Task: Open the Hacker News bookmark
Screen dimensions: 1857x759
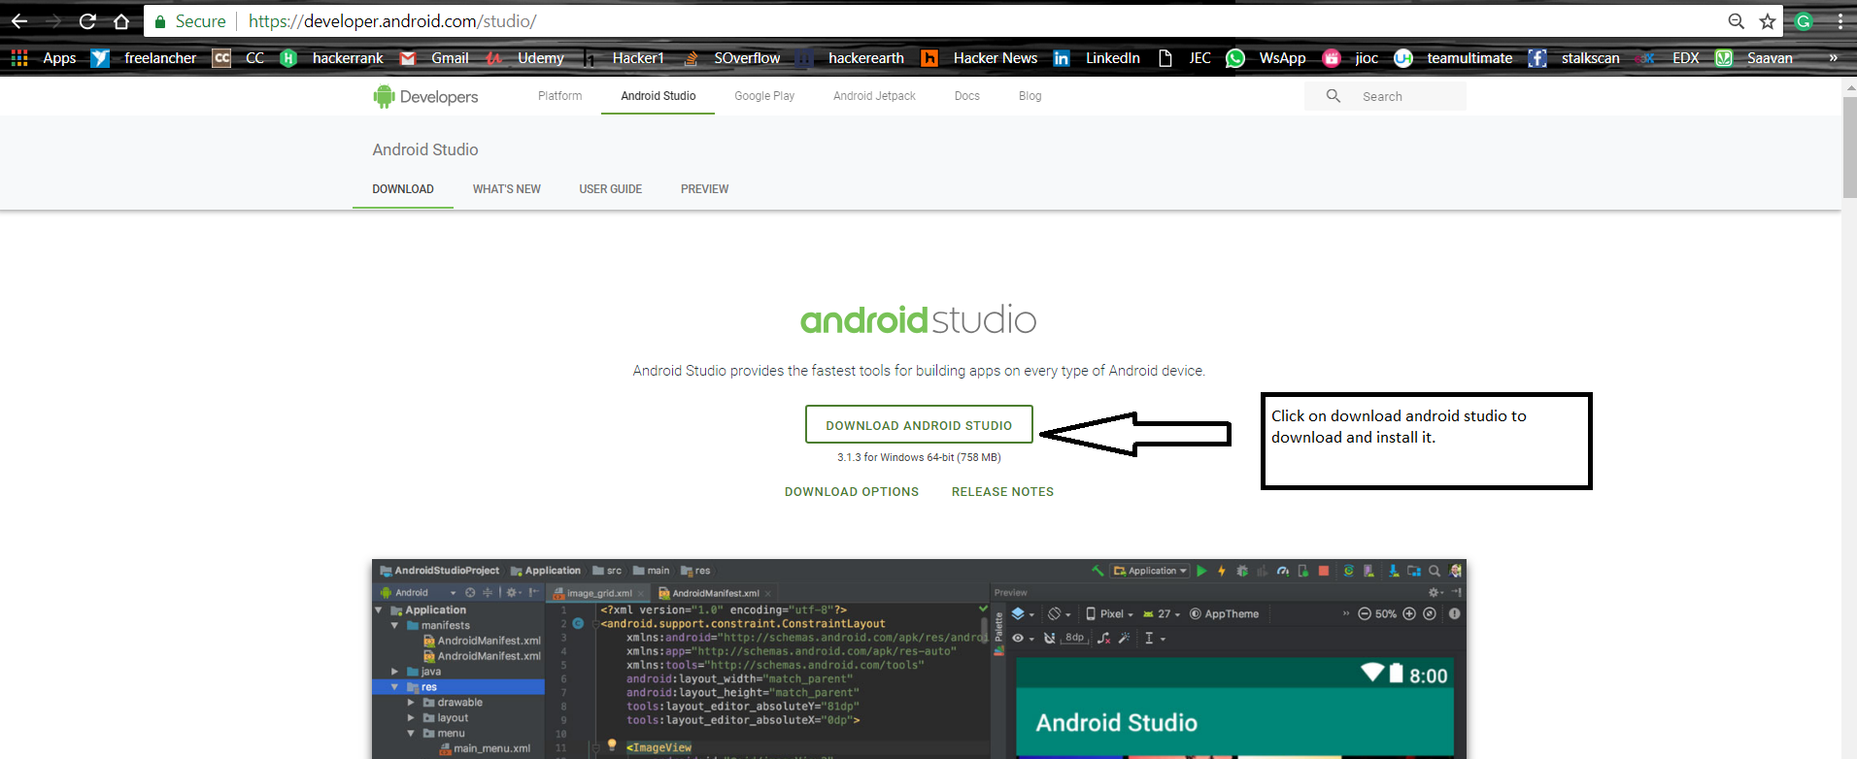Action: pyautogui.click(x=979, y=58)
